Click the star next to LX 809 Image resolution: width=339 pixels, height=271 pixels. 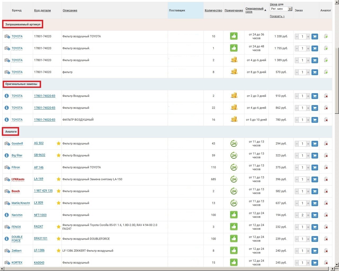[x=59, y=203]
